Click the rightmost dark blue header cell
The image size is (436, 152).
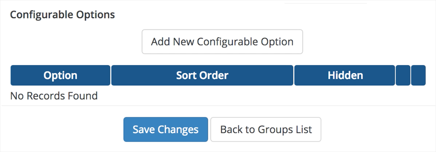pyautogui.click(x=418, y=75)
